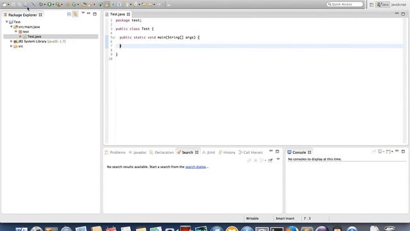Click the green Run button
This screenshot has height=231, width=410.
tap(49, 4)
